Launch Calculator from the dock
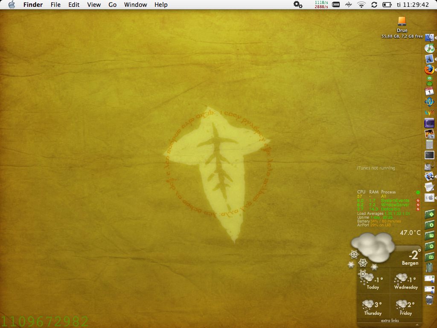This screenshot has width=437, height=328. coord(429,144)
